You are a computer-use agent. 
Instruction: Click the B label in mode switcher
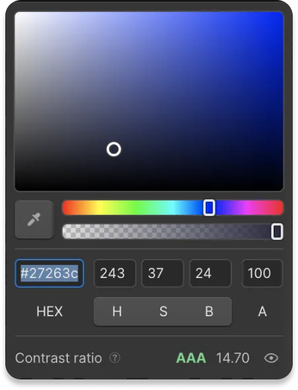(209, 312)
